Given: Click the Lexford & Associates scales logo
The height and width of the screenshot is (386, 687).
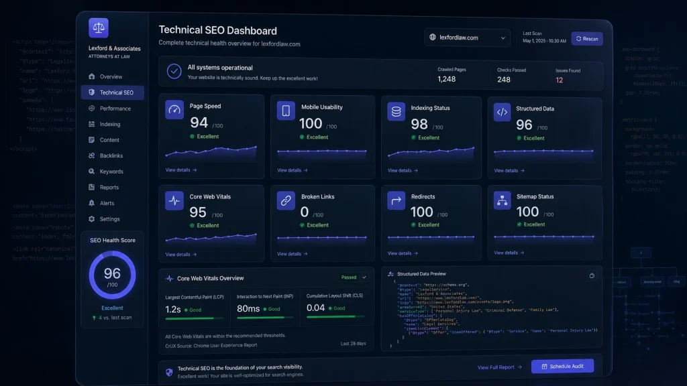Looking at the screenshot, I should pos(99,28).
